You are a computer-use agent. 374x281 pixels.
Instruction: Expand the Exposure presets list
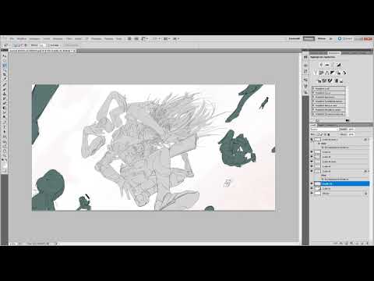tap(313, 97)
